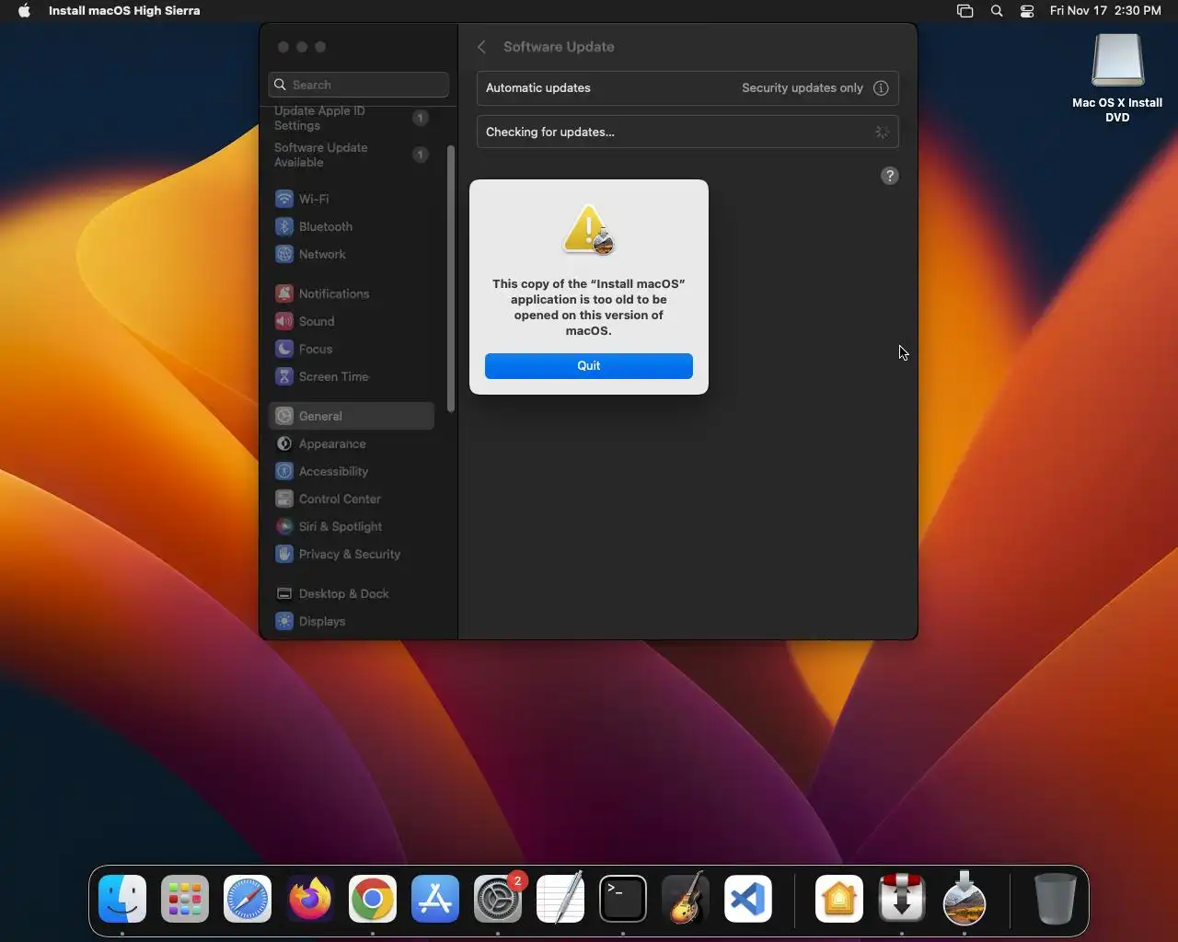Click the Security updates only label
Image resolution: width=1178 pixels, height=942 pixels.
803,88
